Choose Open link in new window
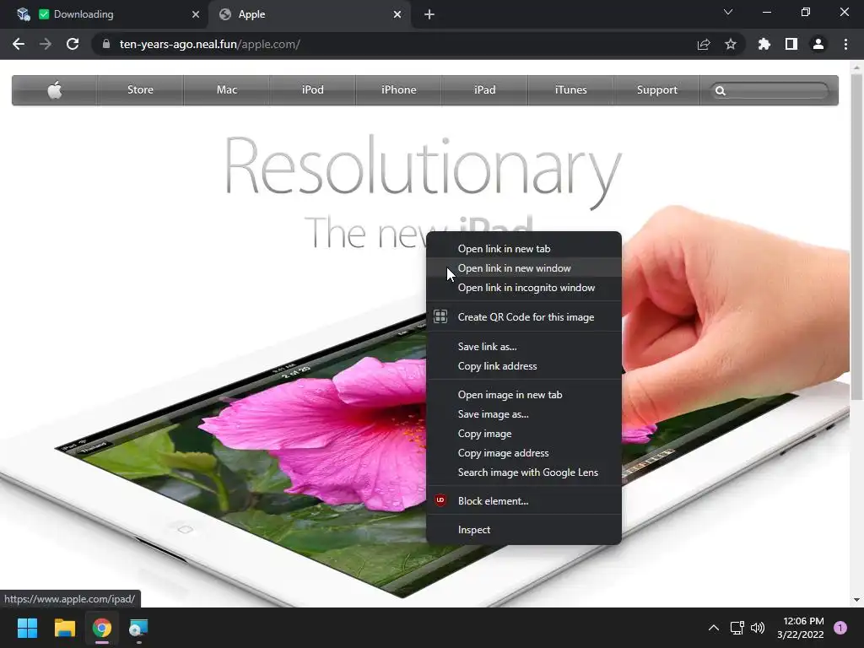 (524, 268)
